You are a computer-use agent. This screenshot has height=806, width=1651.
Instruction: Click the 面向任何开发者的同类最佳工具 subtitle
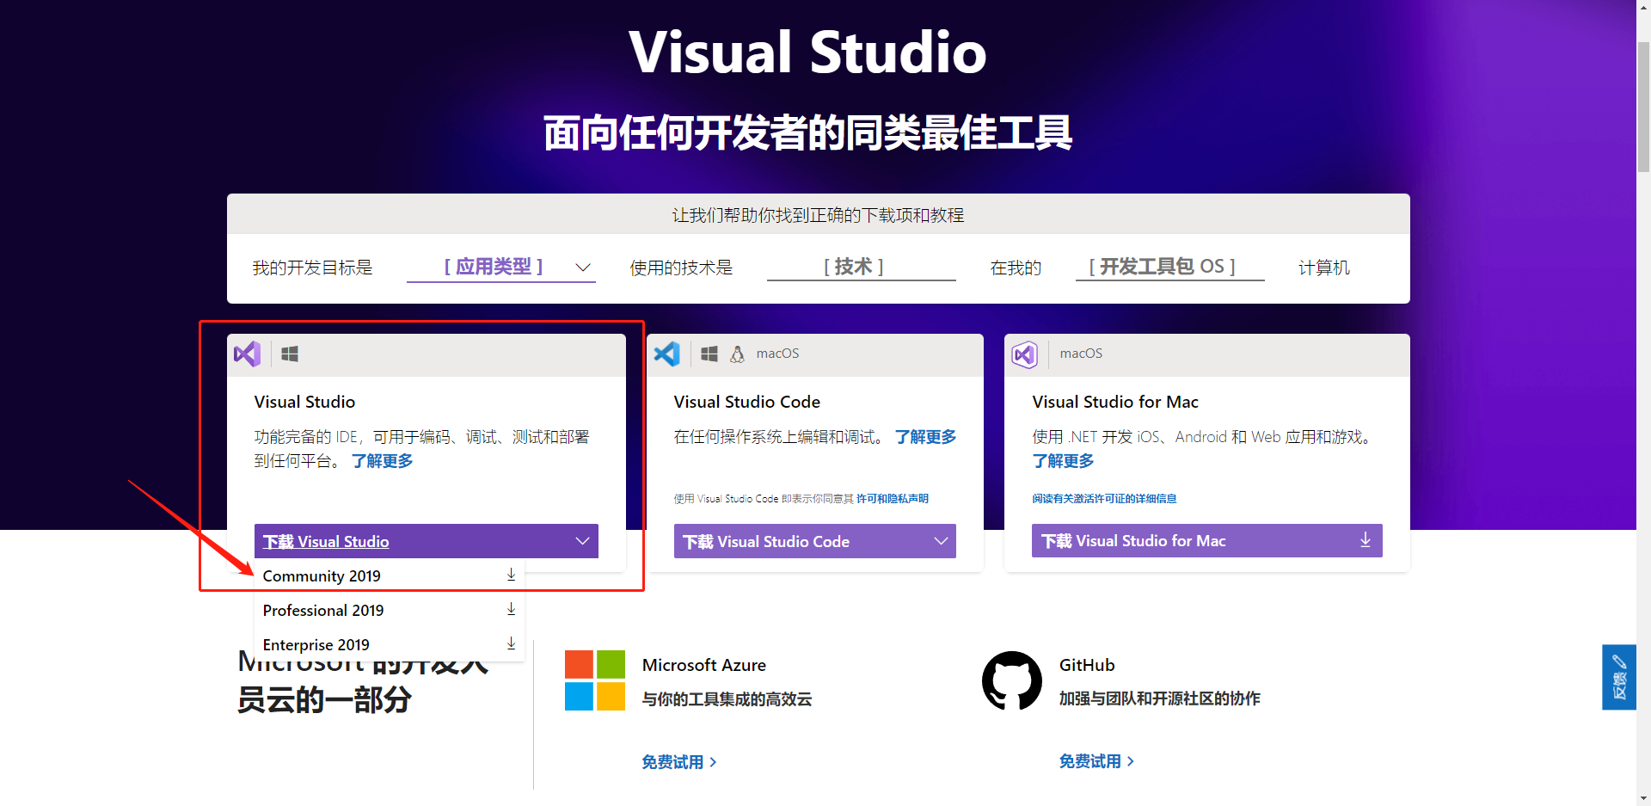click(x=808, y=133)
